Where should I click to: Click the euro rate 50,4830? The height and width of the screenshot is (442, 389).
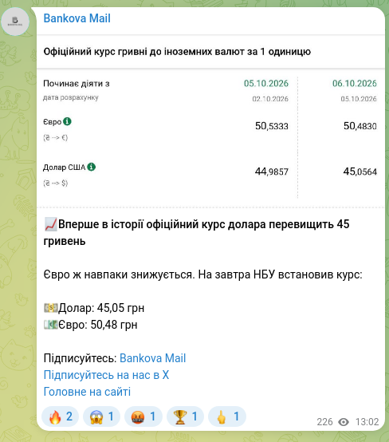pyautogui.click(x=360, y=126)
